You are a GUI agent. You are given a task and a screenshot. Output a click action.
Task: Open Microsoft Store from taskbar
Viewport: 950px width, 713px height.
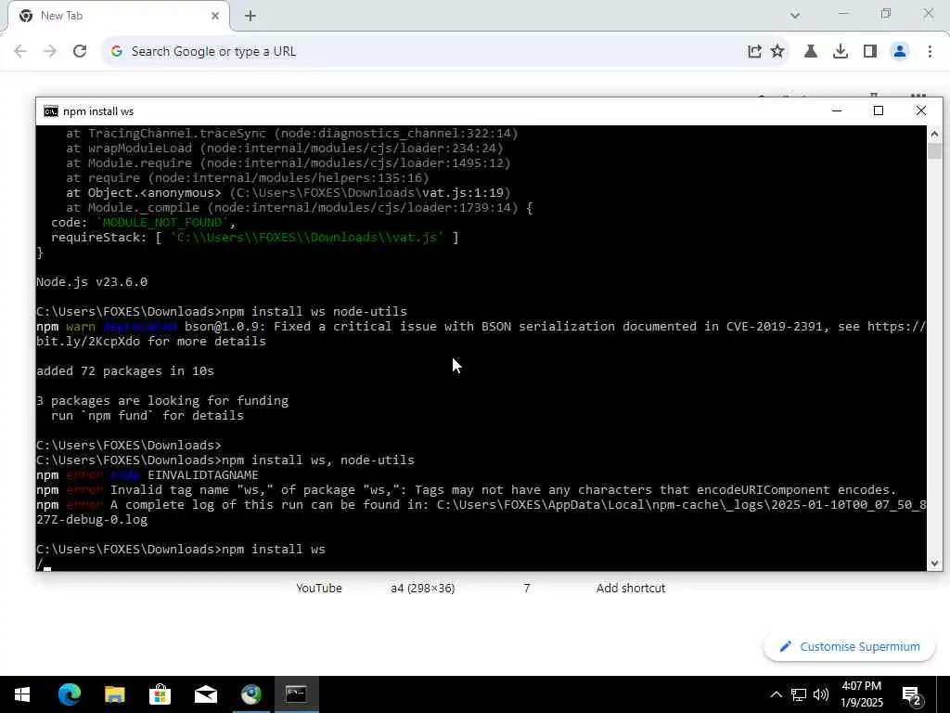click(160, 694)
